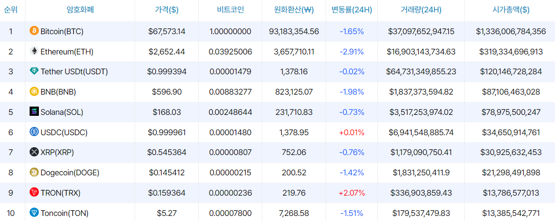The image size is (555, 221).
Task: Click the BNB yellow logo icon
Action: (x=34, y=91)
